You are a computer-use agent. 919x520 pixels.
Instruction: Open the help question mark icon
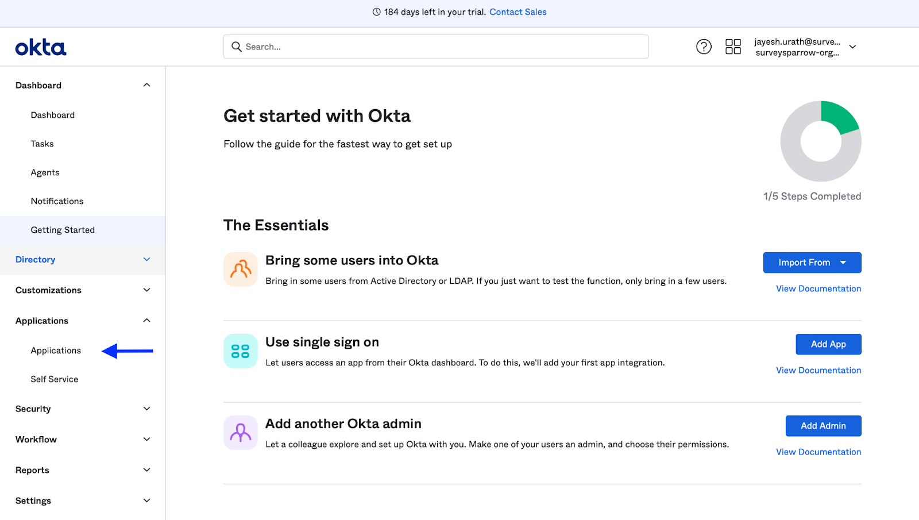[704, 47]
